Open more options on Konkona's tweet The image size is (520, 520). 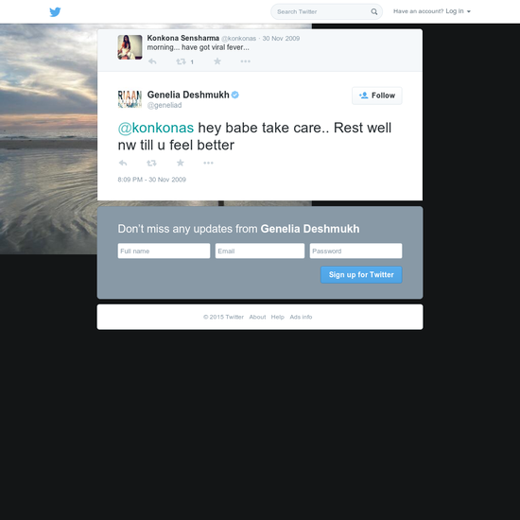(x=246, y=61)
